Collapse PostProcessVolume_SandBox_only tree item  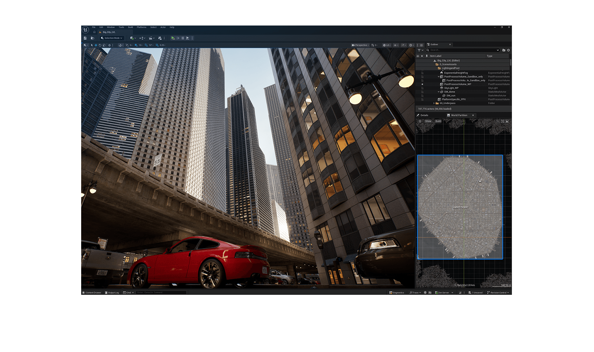[x=439, y=77]
